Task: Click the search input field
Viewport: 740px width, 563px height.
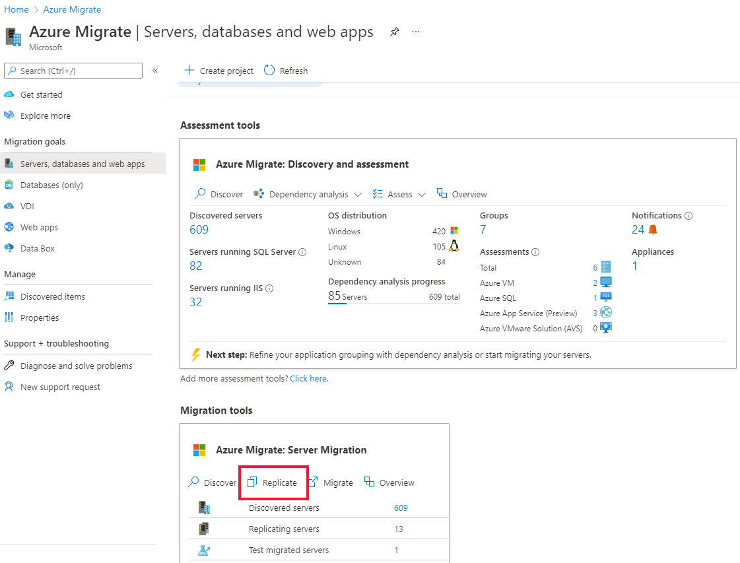Action: 73,71
